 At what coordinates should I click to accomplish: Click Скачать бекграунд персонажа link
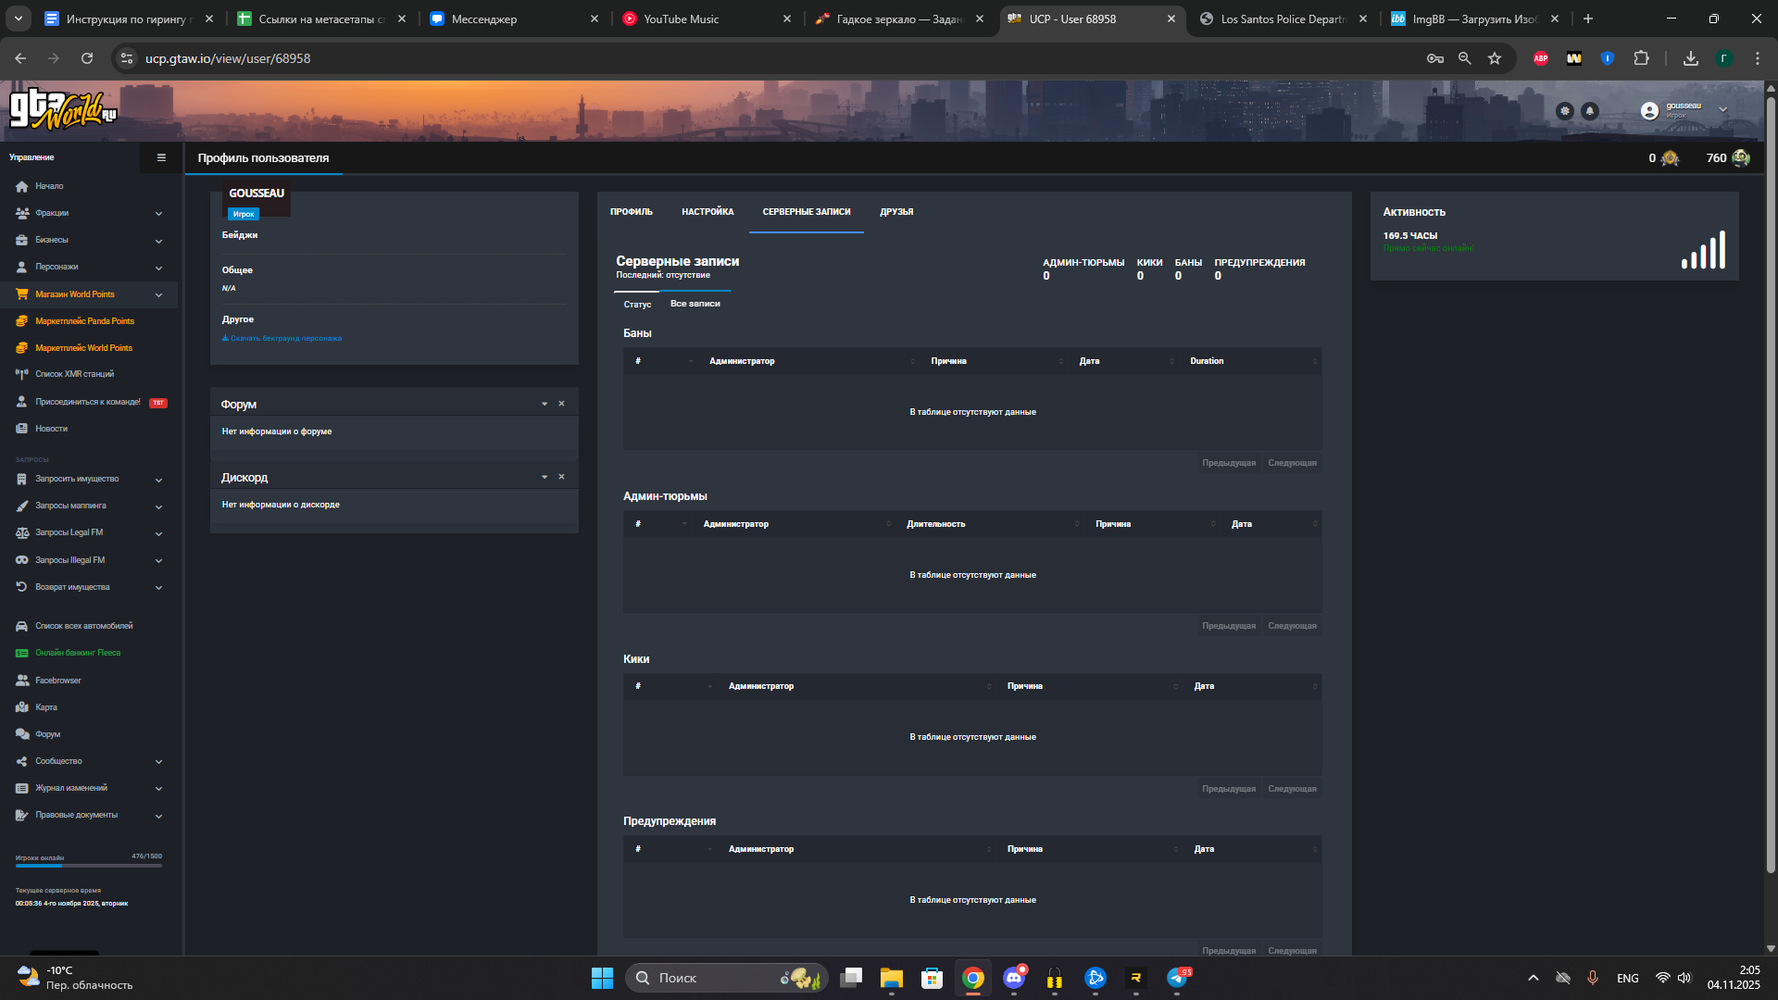tap(282, 338)
